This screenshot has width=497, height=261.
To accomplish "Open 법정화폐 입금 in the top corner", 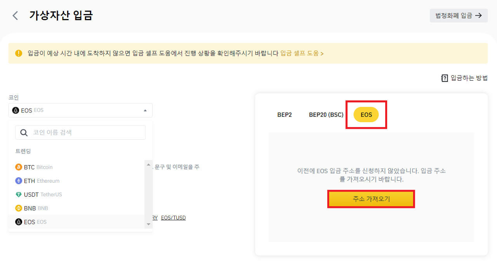I will [x=459, y=16].
